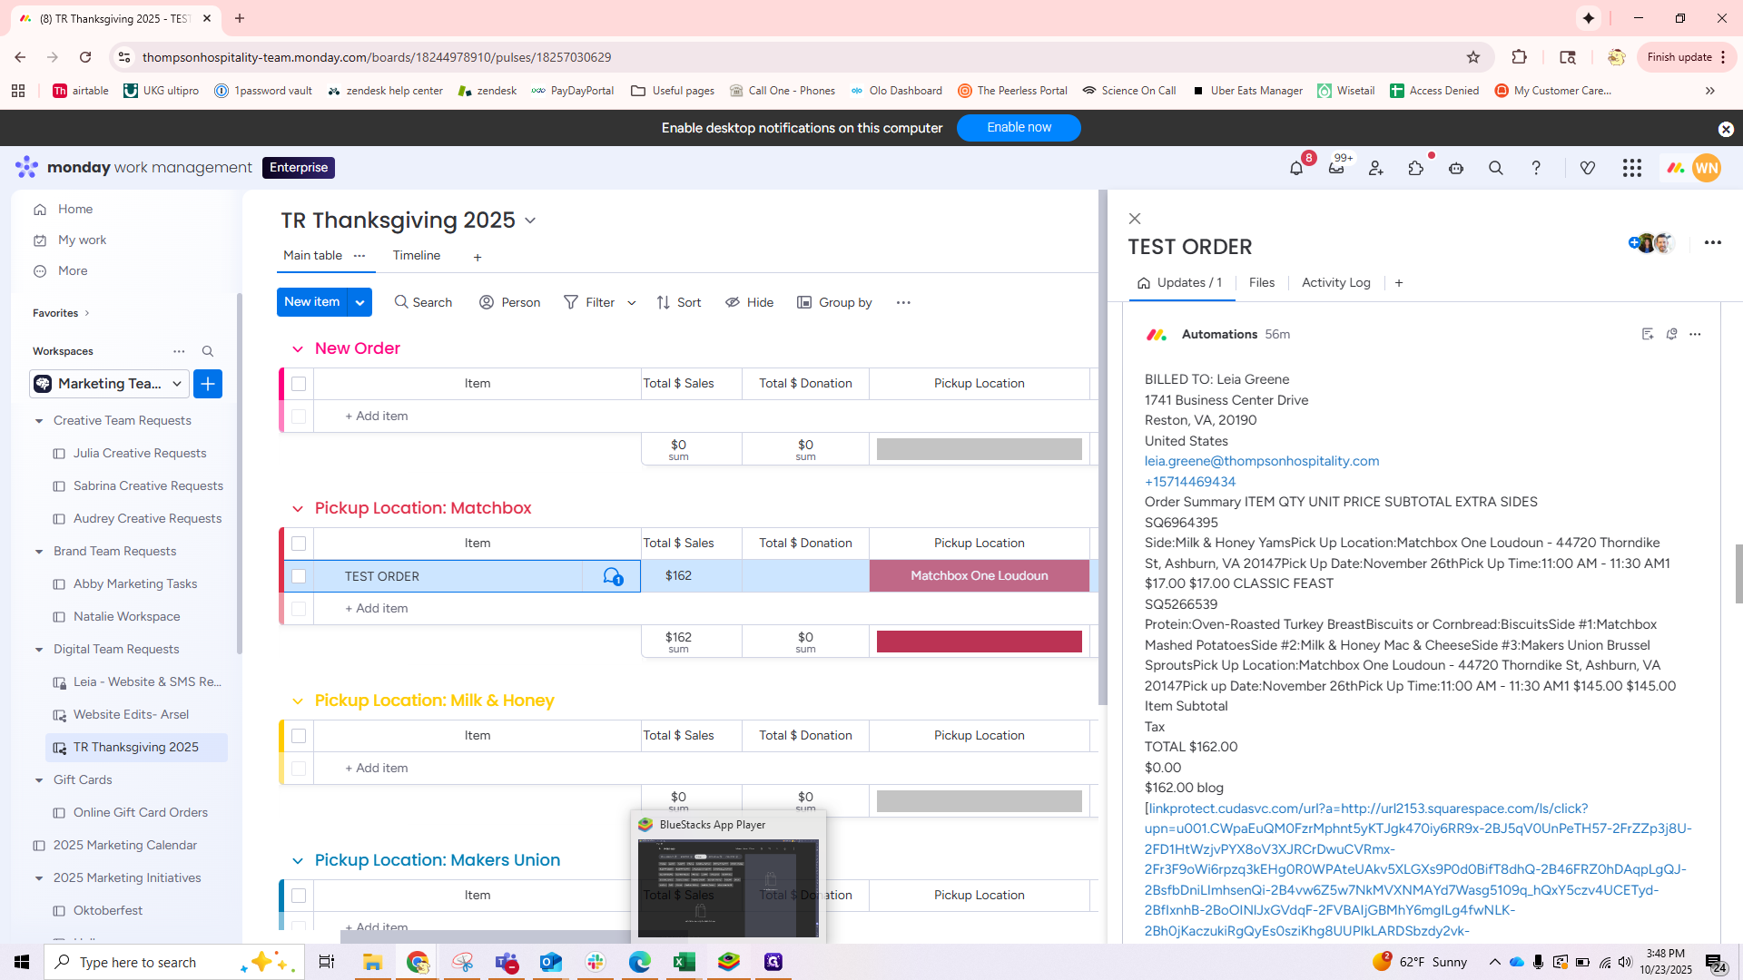The width and height of the screenshot is (1743, 980).
Task: Click the search everything magnifier icon
Action: click(1496, 168)
